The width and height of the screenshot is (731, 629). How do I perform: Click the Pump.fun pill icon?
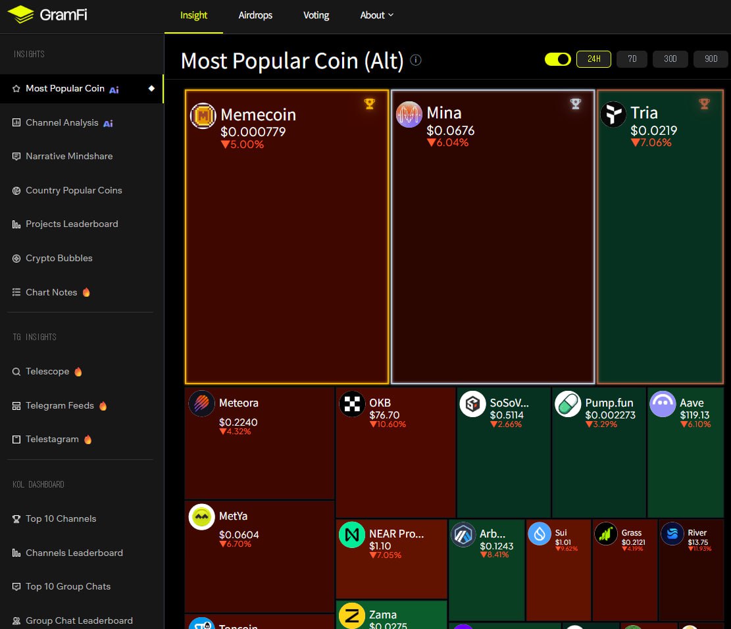(568, 404)
